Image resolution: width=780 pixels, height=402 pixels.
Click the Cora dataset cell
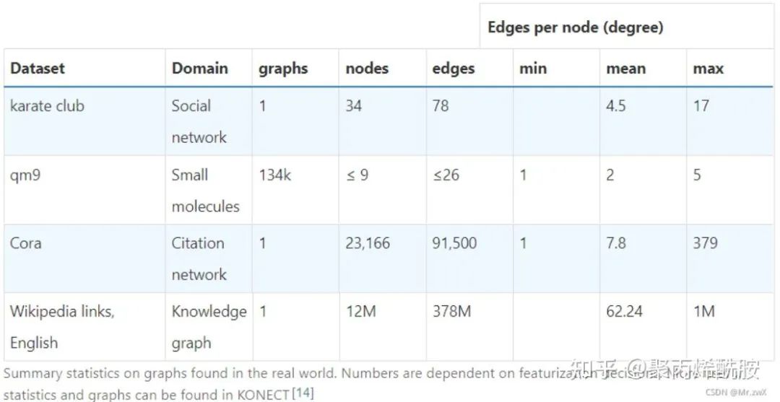pyautogui.click(x=25, y=243)
